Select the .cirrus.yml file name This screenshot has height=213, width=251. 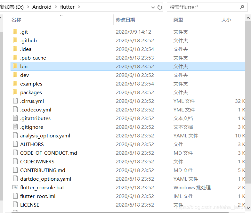32,101
